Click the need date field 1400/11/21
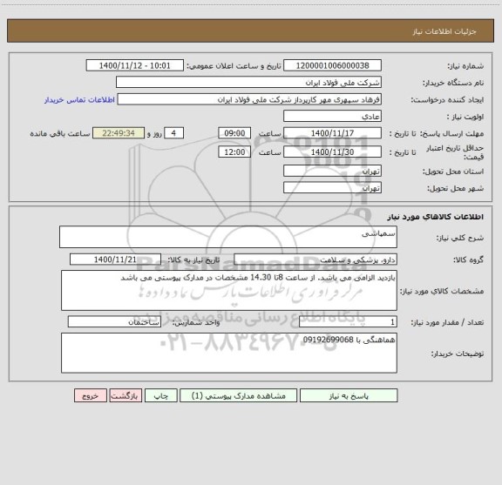 coord(115,259)
